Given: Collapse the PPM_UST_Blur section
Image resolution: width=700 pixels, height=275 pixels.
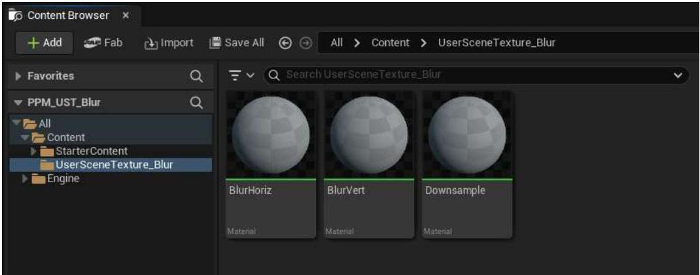Looking at the screenshot, I should point(18,103).
